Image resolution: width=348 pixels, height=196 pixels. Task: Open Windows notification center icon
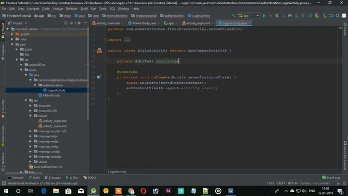tap(340, 191)
